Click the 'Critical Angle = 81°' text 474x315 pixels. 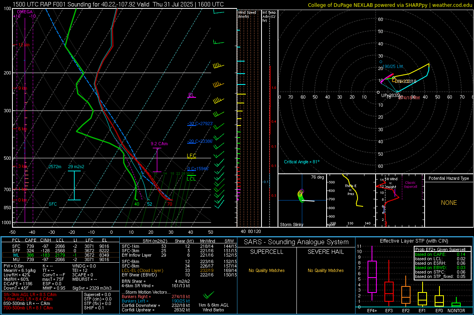[x=302, y=162]
